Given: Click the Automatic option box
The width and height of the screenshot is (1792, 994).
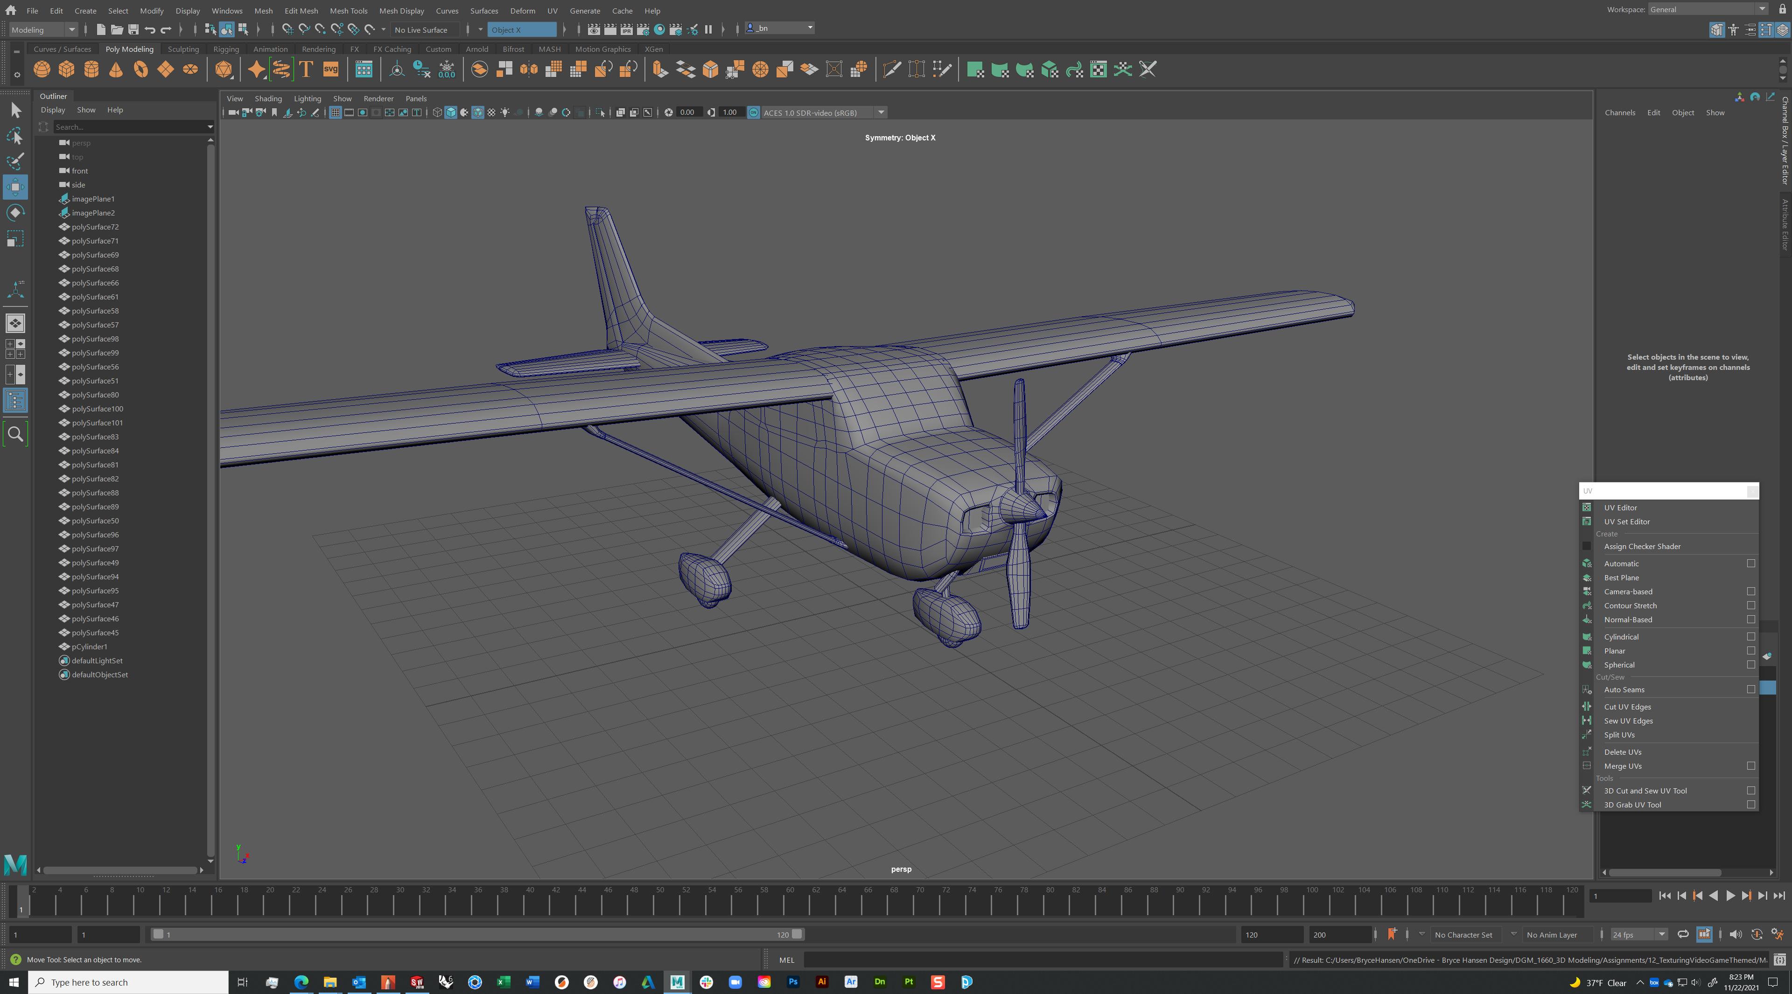Looking at the screenshot, I should pyautogui.click(x=1751, y=564).
